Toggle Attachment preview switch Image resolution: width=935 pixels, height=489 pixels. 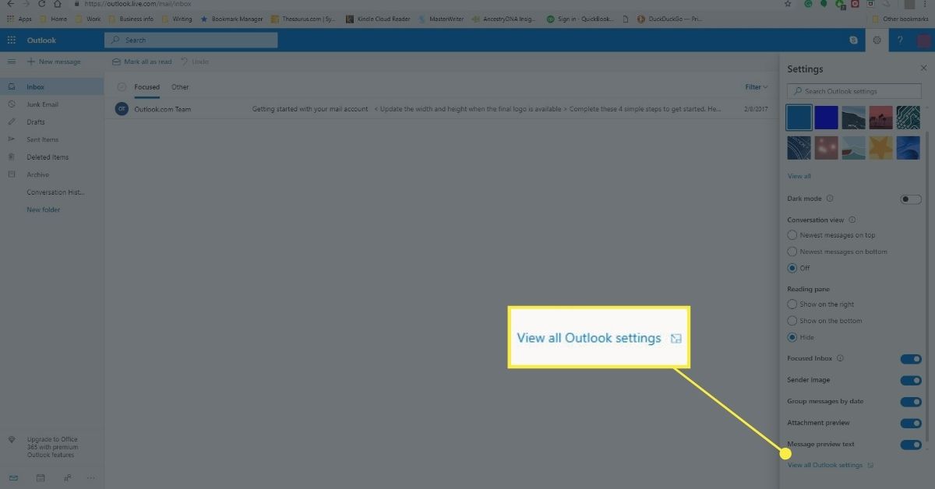click(910, 424)
